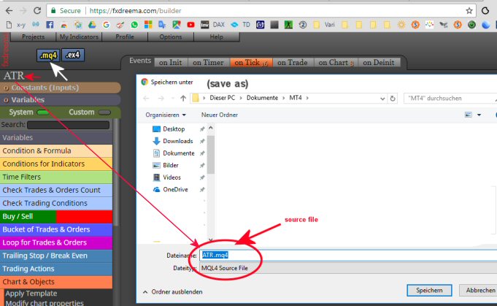
Task: Open Bucket of Trades & Orders category
Action: click(56, 229)
